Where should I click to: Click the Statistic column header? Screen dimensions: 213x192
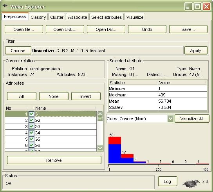[x=133, y=83]
